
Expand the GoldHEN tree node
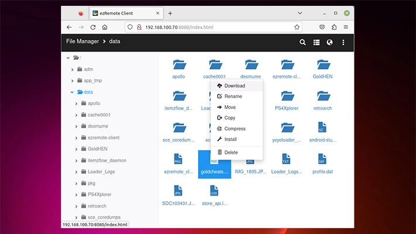pyautogui.click(x=76, y=149)
